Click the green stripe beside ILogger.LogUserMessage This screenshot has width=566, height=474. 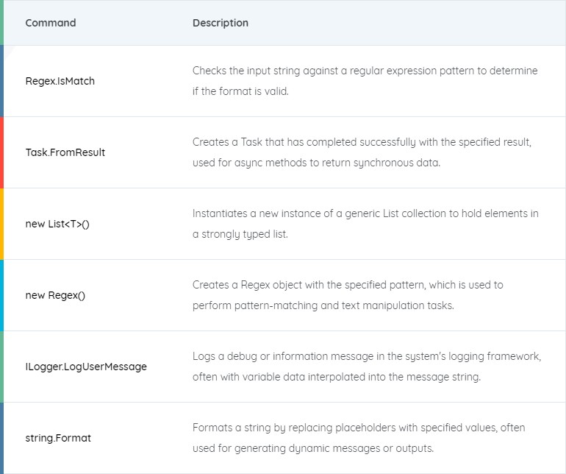click(1, 367)
